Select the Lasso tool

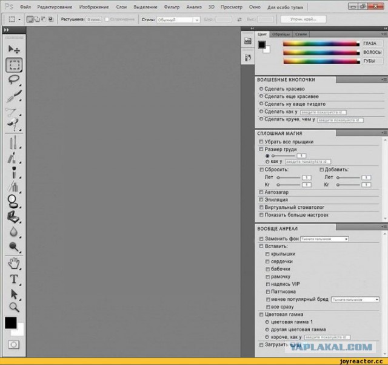pyautogui.click(x=13, y=80)
